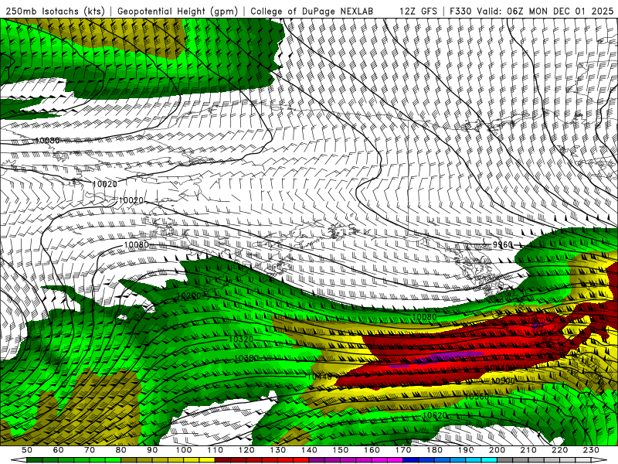Click the 210 label on the color scale
This screenshot has height=464, width=618.
pos(528,450)
